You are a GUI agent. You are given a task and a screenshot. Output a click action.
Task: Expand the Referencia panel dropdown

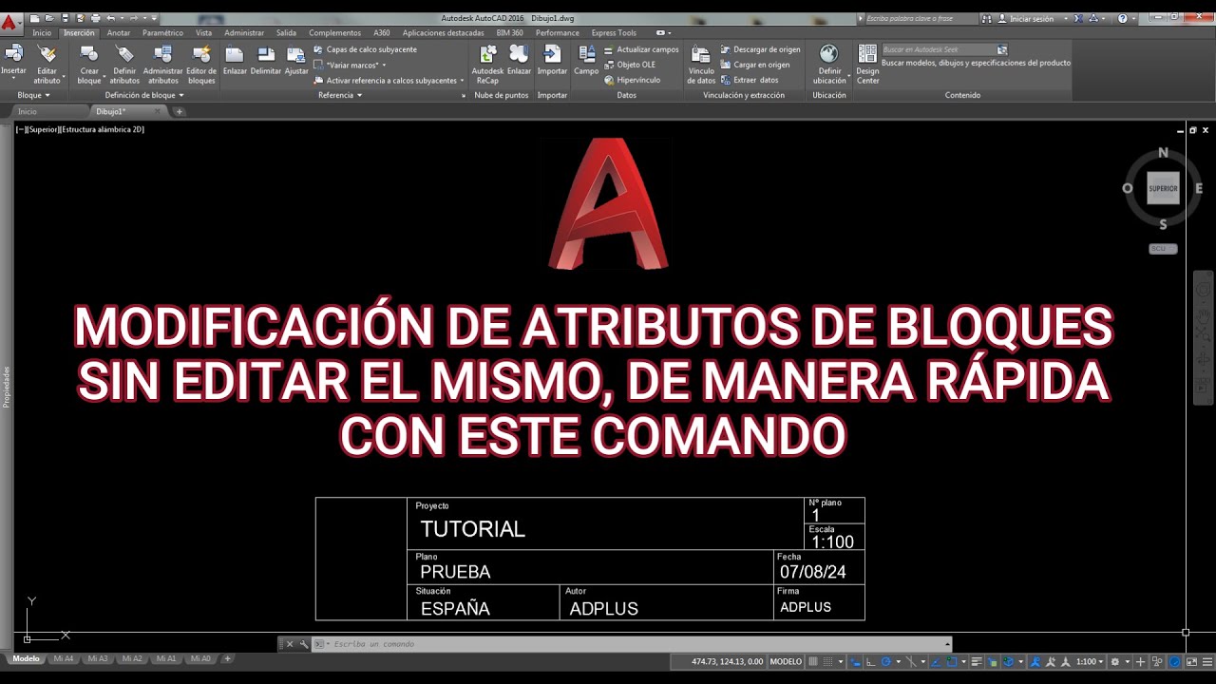[340, 95]
